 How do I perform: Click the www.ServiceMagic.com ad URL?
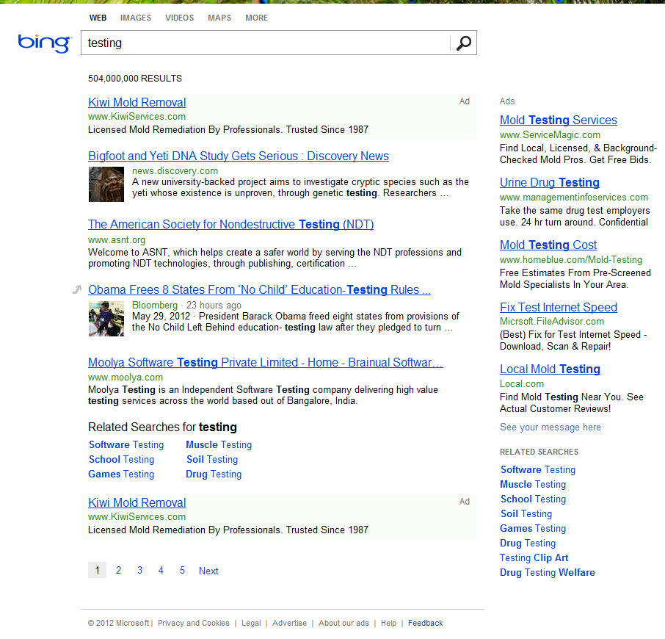[550, 135]
